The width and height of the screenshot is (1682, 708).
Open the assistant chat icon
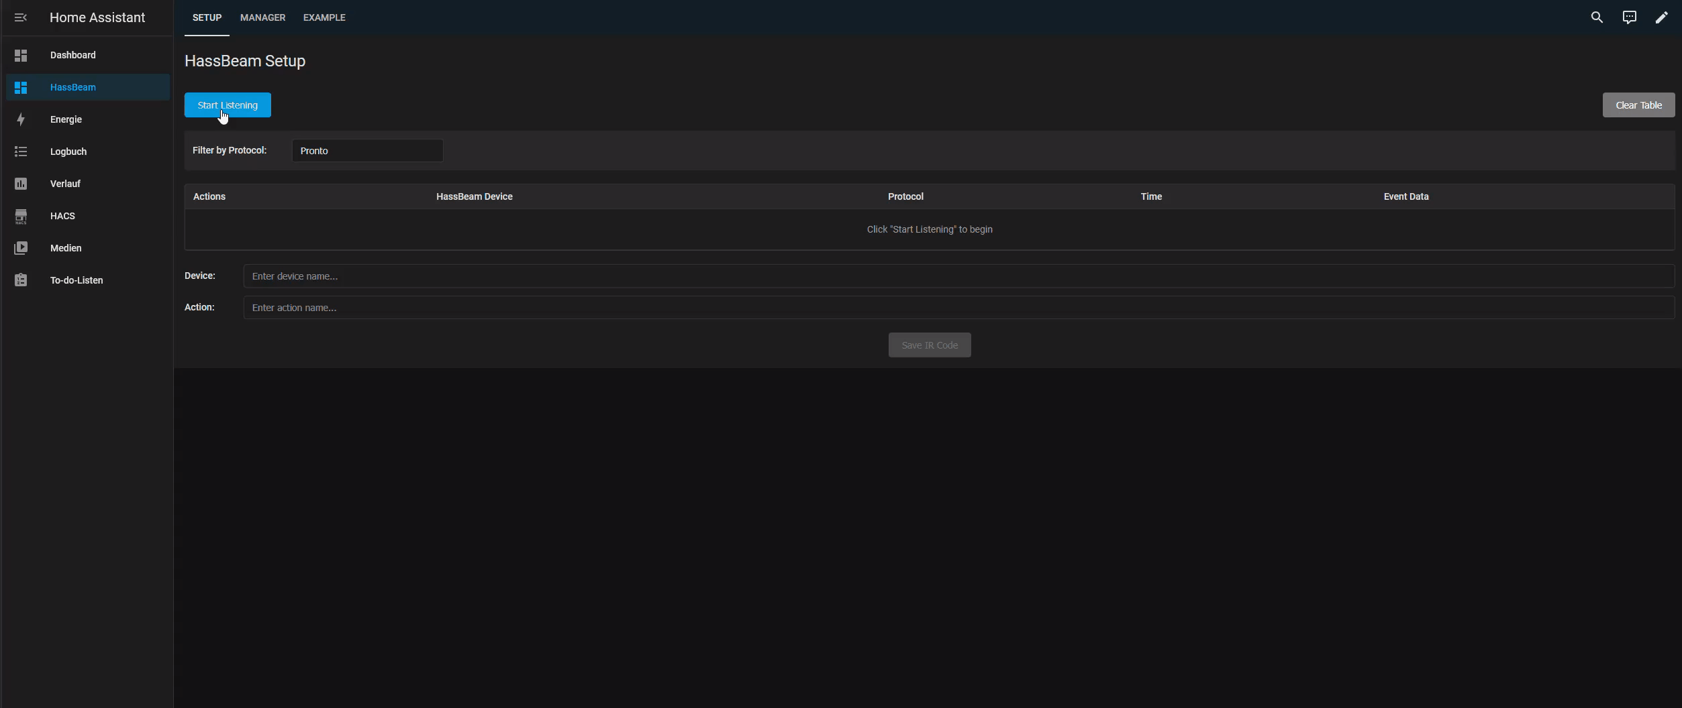[x=1629, y=17]
